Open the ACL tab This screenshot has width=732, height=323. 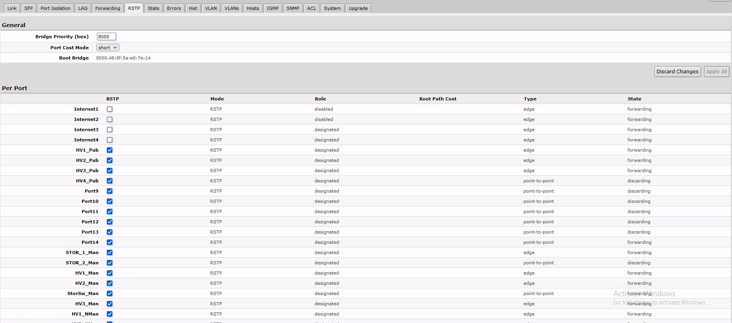[311, 8]
